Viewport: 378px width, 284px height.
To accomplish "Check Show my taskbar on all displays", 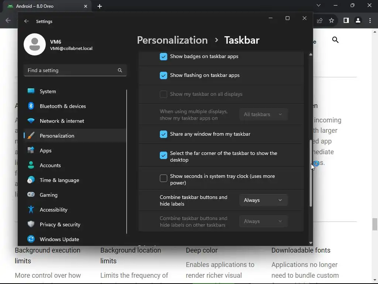I will coord(164,94).
